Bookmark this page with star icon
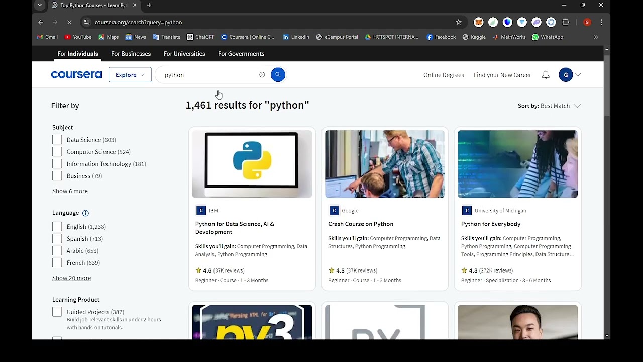643x362 pixels. [458, 22]
